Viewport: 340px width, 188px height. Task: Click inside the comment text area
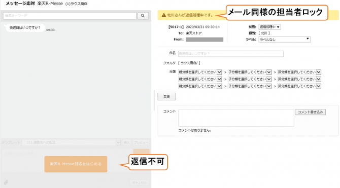236,118
